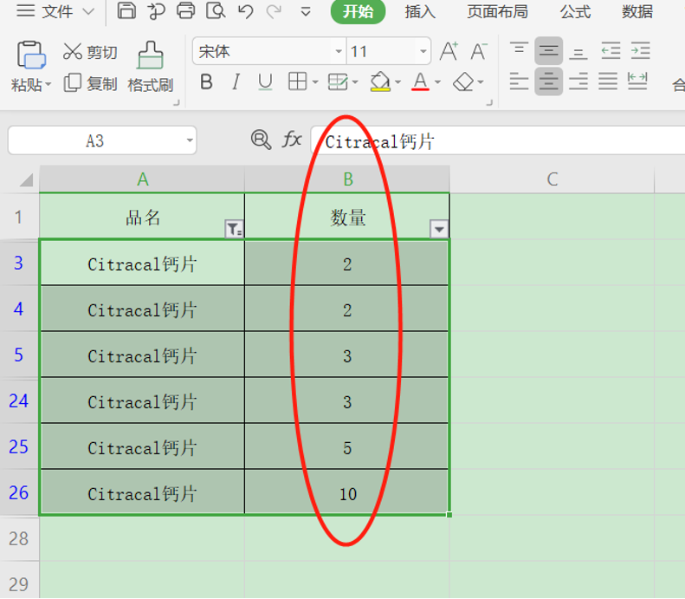Justify text alignment icon
685x599 pixels.
[608, 81]
